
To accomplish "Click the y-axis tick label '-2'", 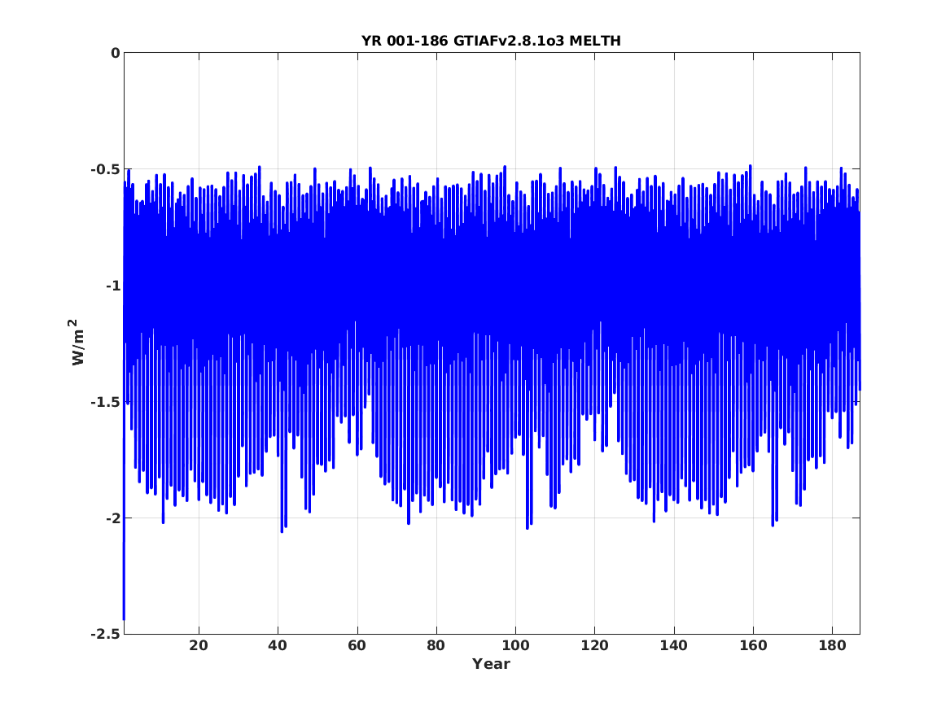I will point(112,518).
